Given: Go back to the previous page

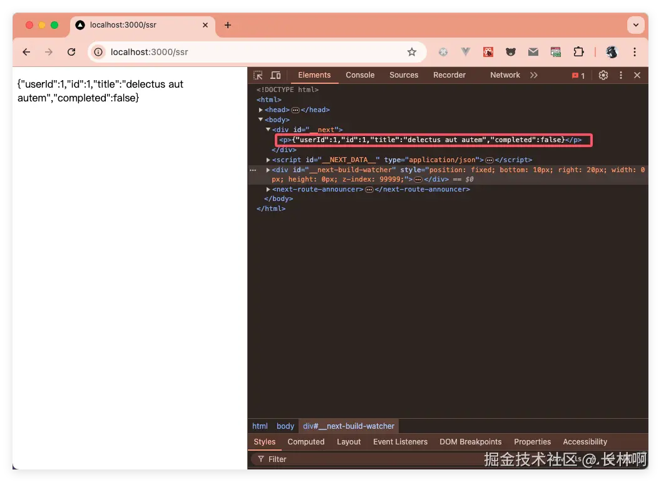Looking at the screenshot, I should [x=26, y=52].
